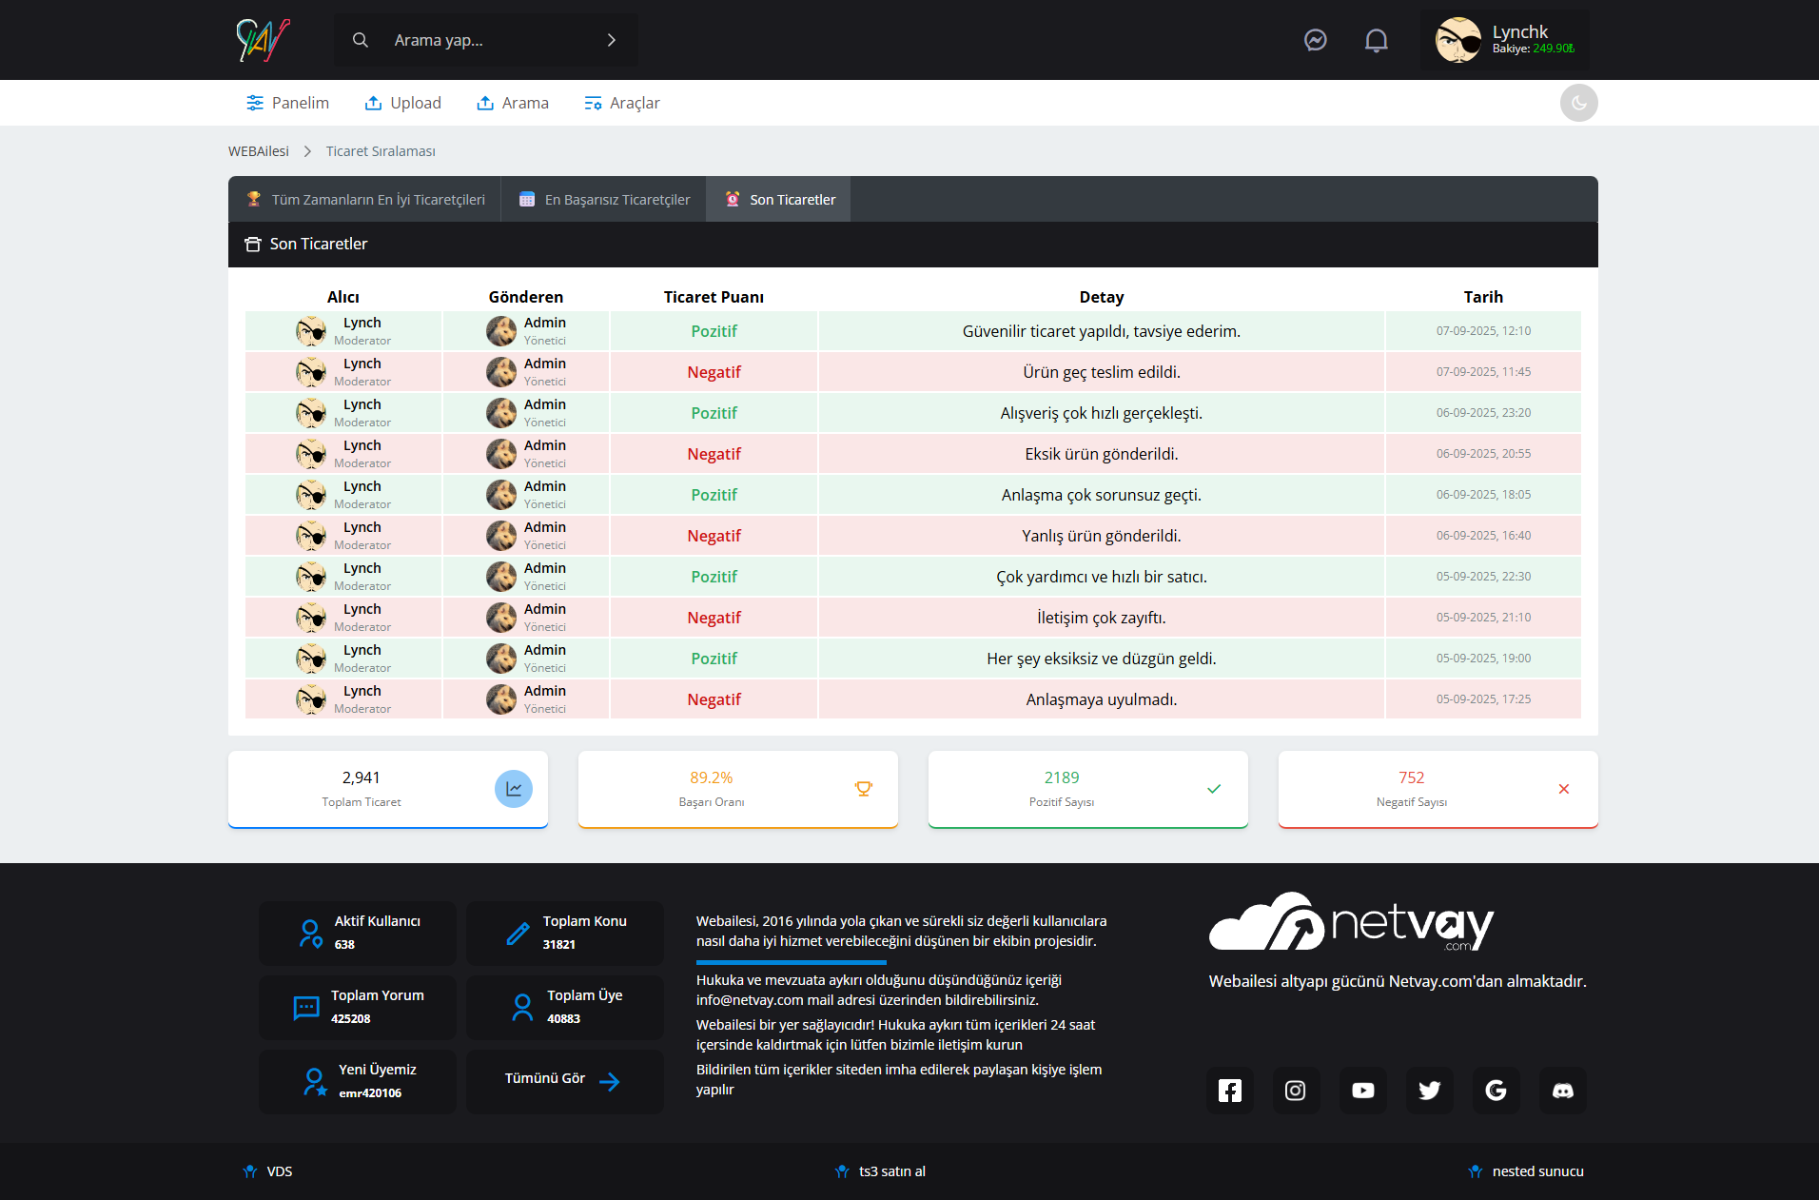The image size is (1819, 1200).
Task: Click the Toplam Konu pencil icon
Action: [518, 934]
